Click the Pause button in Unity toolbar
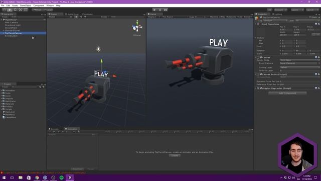Screen dimensions: 321x181 (160, 10)
